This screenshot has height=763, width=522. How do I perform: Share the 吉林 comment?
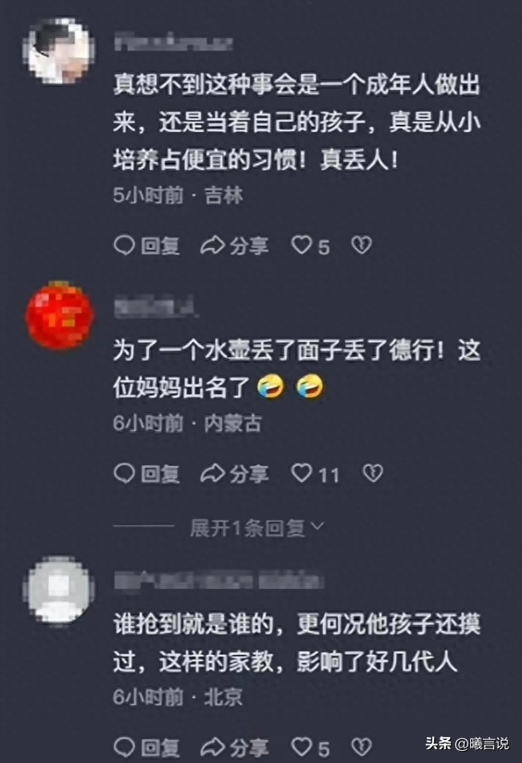tap(234, 245)
